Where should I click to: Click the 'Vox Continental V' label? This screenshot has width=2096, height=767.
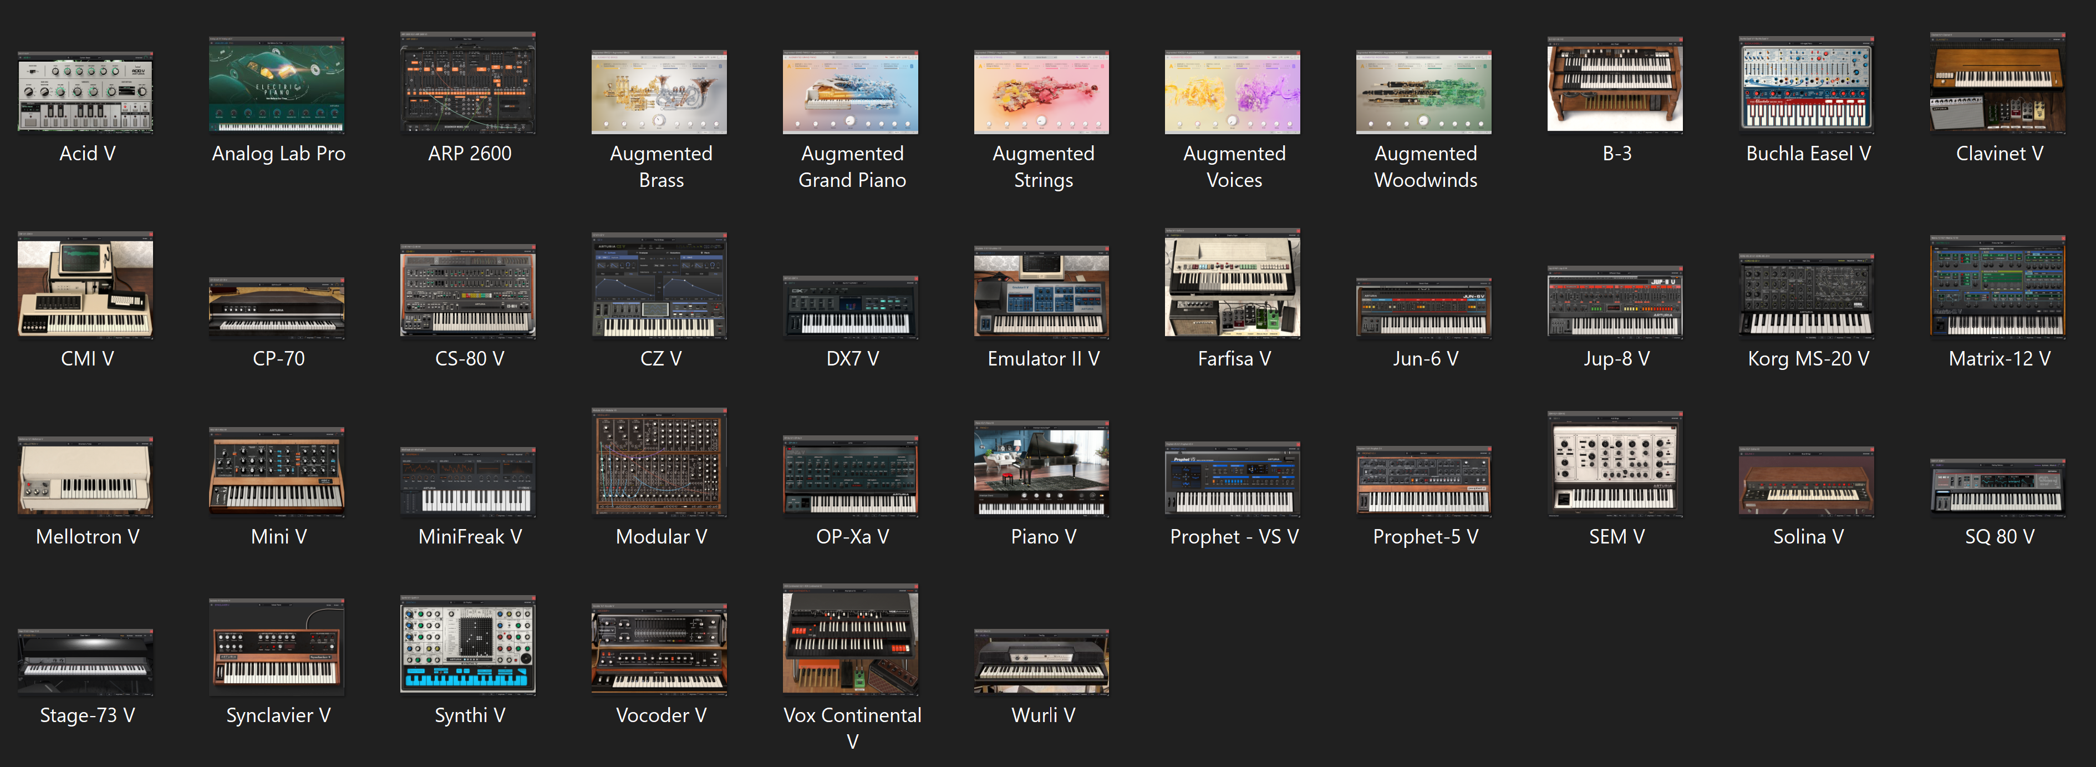(x=852, y=728)
